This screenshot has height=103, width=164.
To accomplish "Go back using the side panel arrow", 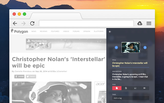I will (110, 32).
